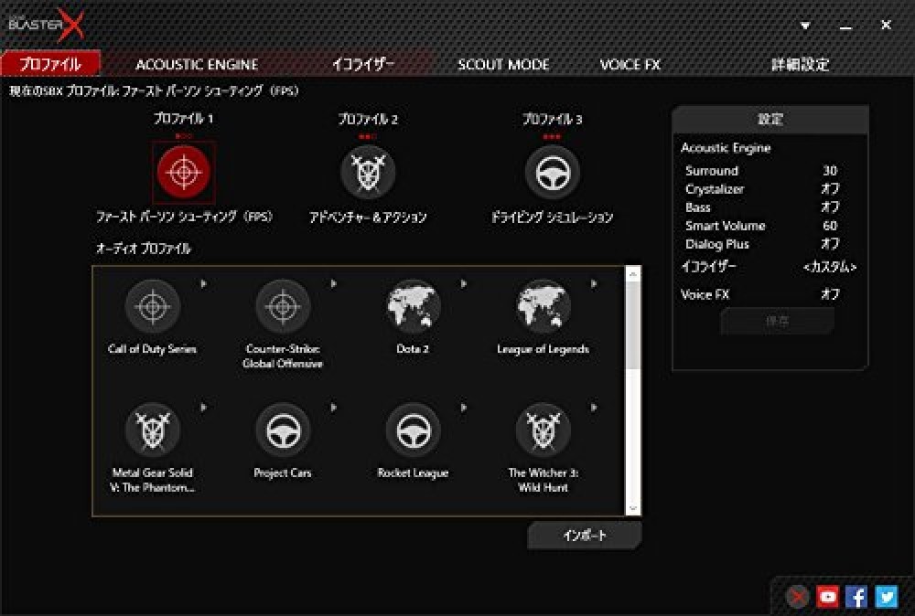Switch to the ACOUSTIC ENGINE tab

tap(197, 65)
